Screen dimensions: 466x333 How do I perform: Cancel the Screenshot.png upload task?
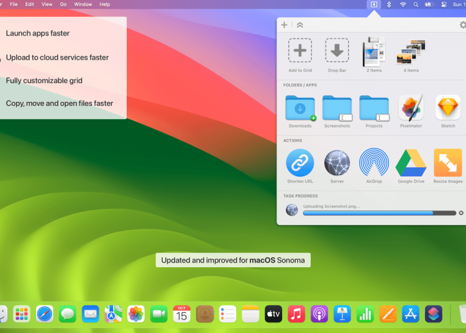461,213
